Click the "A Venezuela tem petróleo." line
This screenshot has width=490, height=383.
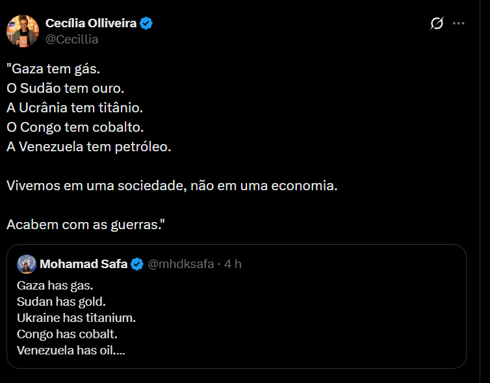click(89, 146)
